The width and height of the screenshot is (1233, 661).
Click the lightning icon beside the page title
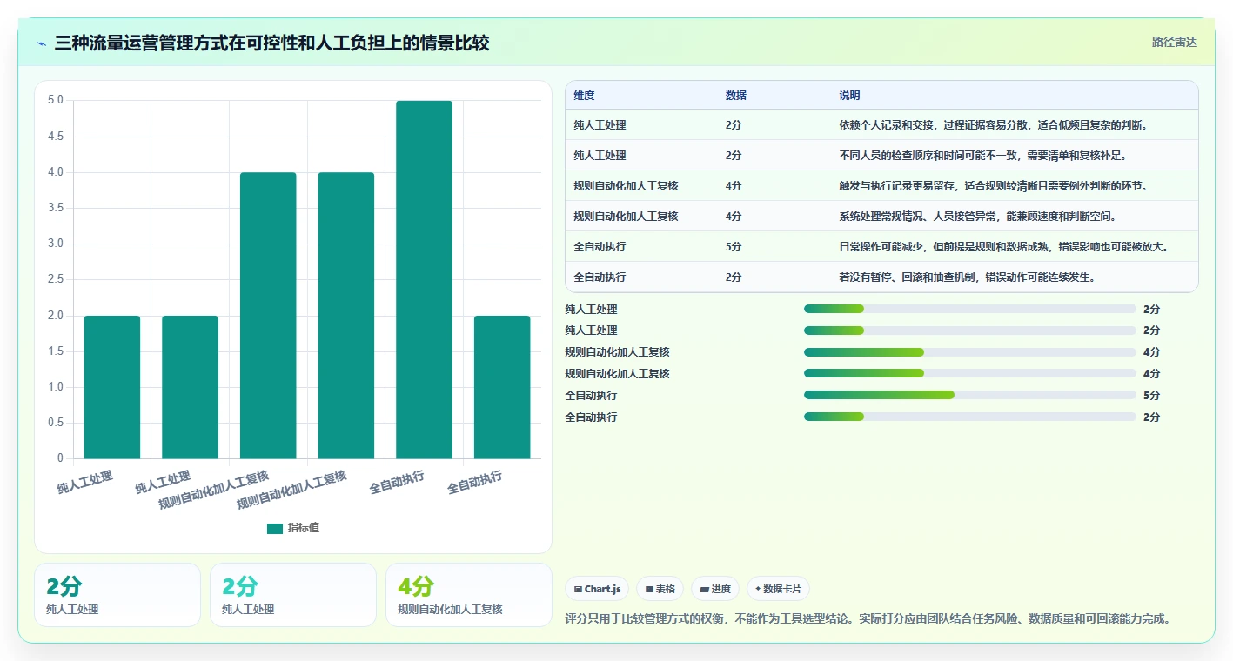point(42,43)
